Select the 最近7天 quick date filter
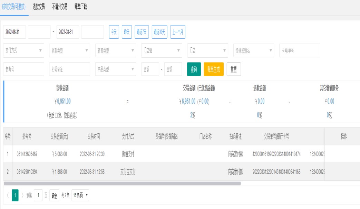 pos(142,32)
